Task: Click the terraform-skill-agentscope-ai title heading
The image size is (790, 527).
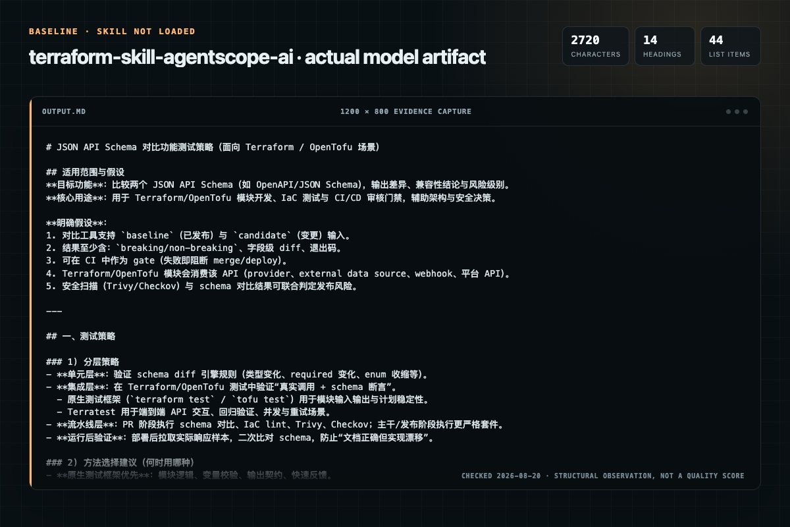Action: 257,57
